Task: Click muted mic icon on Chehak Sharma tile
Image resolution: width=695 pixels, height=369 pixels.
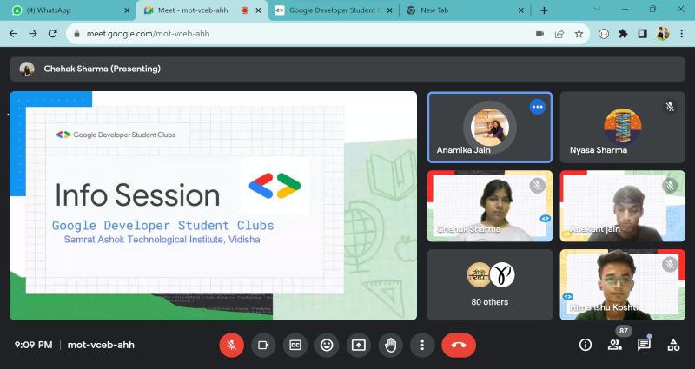Action: (x=537, y=185)
